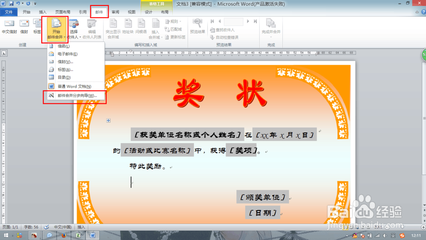Click Highlight Merge Fields (突出显示合并域) icon
This screenshot has height=240, width=426.
click(x=113, y=29)
